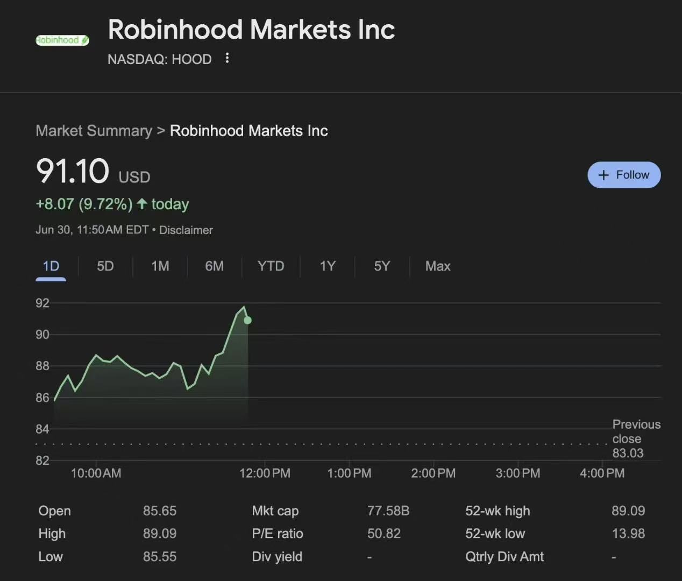Select the 6M chart range tab

point(214,266)
